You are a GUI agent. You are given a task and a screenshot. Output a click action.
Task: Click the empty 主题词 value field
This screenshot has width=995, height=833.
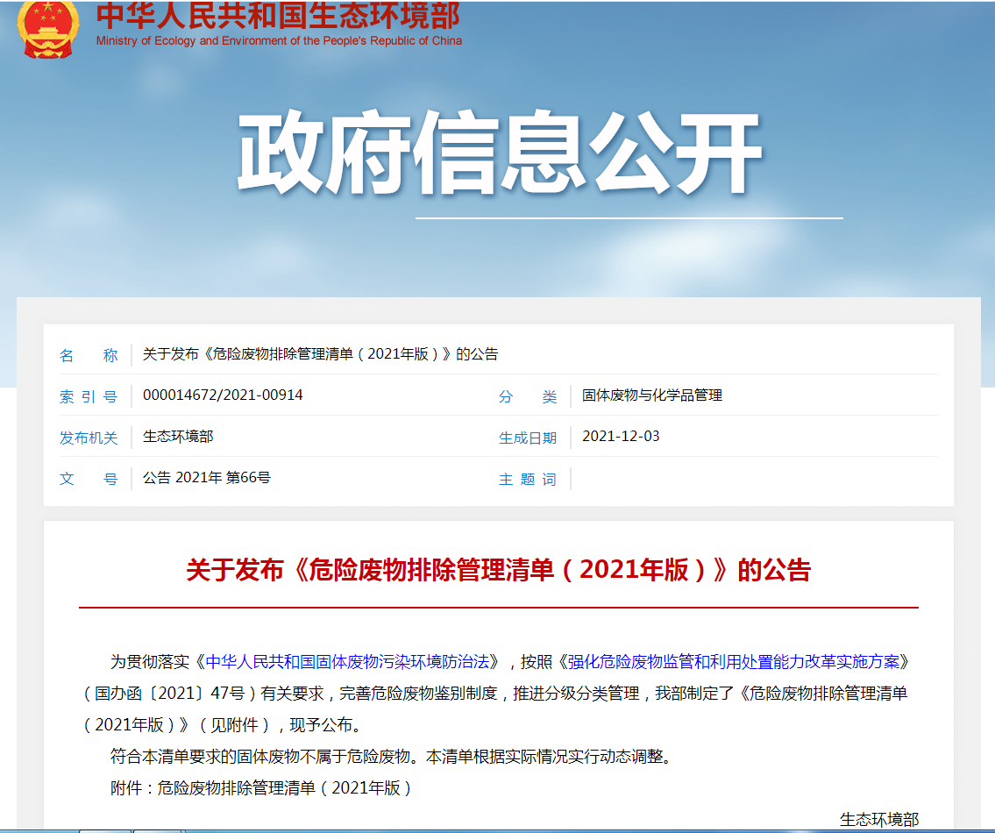click(x=754, y=479)
